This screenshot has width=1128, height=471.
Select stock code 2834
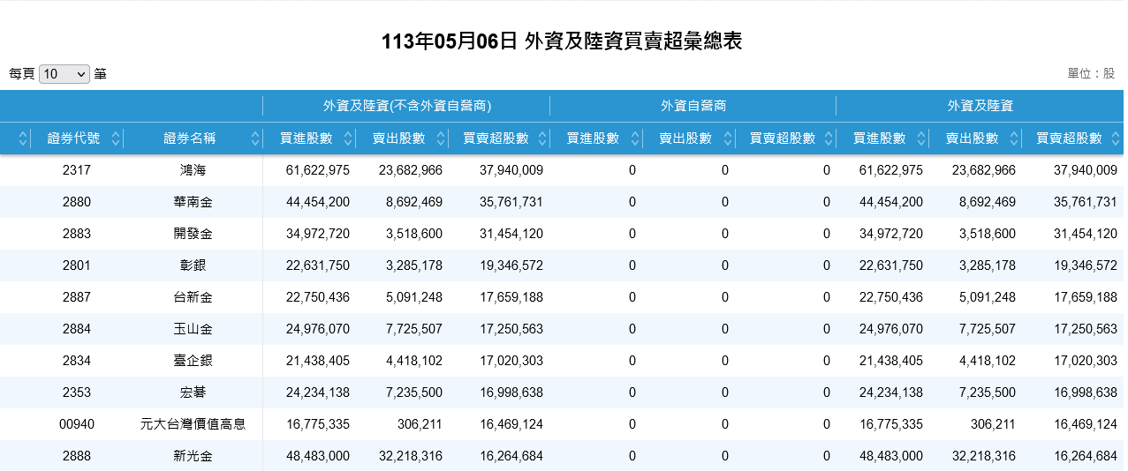(x=77, y=361)
